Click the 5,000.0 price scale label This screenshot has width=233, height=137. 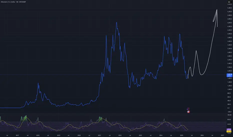point(229,15)
